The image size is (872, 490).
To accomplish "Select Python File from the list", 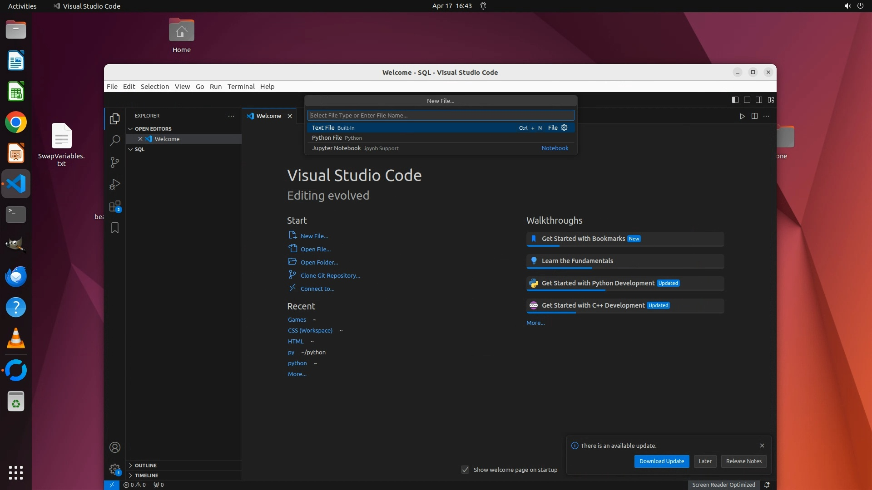I will click(327, 138).
